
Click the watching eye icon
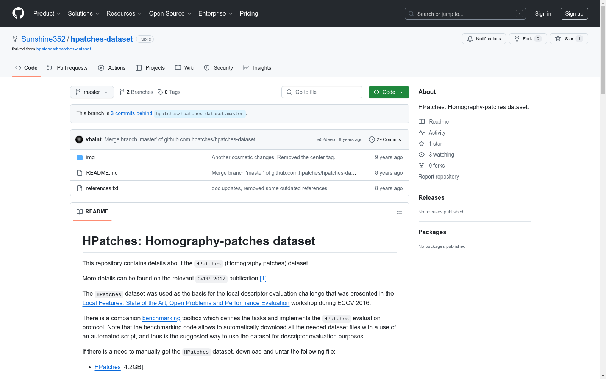pos(422,155)
